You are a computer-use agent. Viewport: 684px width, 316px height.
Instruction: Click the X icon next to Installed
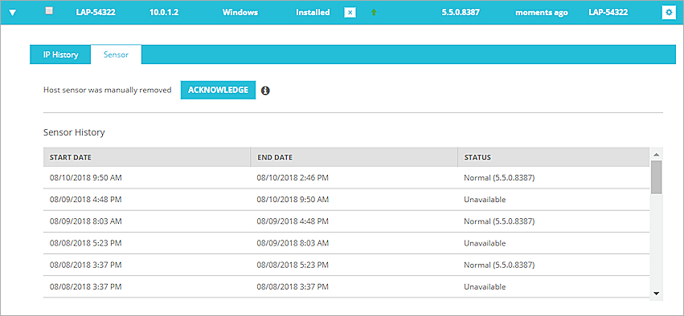pyautogui.click(x=350, y=13)
